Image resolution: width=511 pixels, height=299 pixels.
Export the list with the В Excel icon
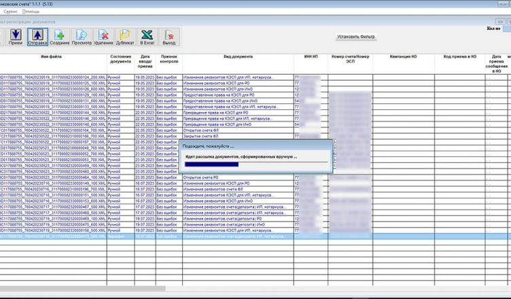tap(147, 37)
